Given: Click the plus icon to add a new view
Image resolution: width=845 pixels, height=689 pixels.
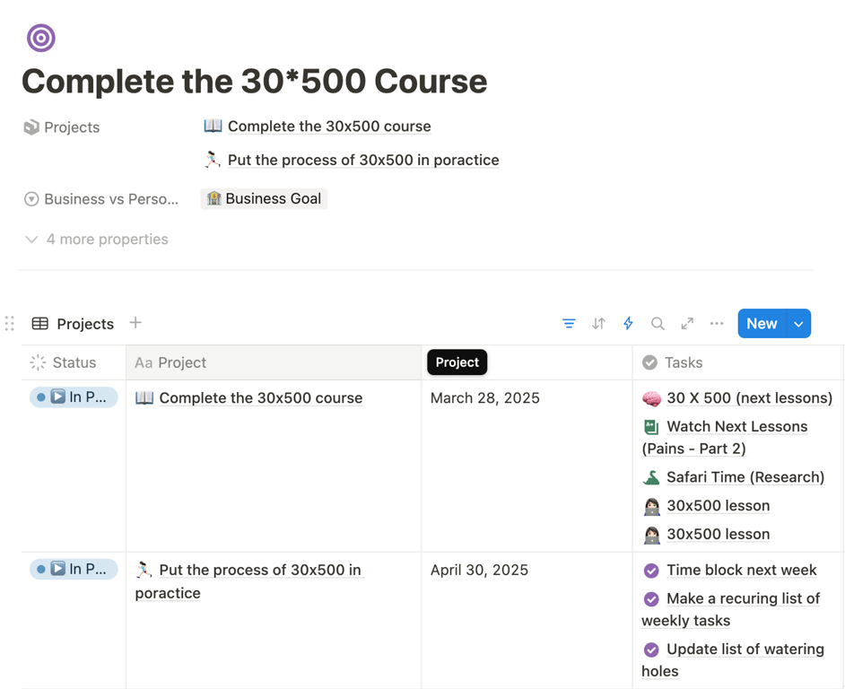Looking at the screenshot, I should pyautogui.click(x=135, y=323).
